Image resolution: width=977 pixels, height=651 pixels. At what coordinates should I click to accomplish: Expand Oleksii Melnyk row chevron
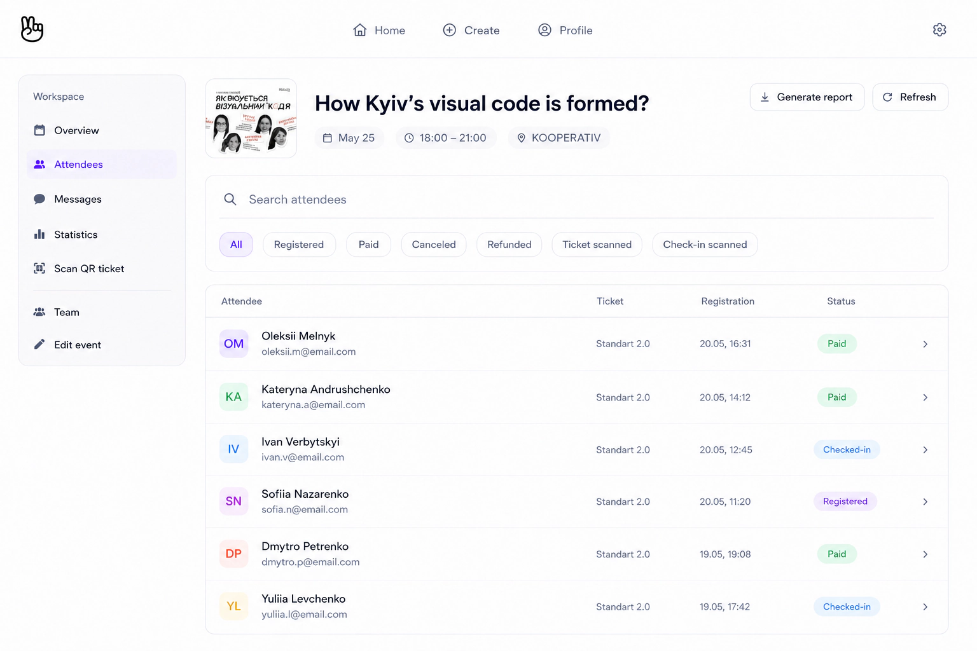pos(925,344)
